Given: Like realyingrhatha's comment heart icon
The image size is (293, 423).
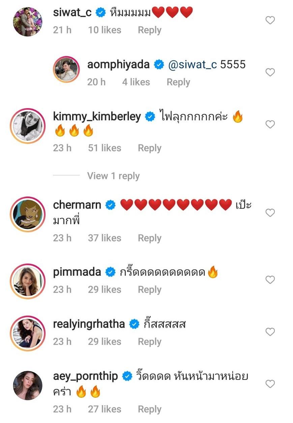Looking at the screenshot, I should tap(270, 332).
